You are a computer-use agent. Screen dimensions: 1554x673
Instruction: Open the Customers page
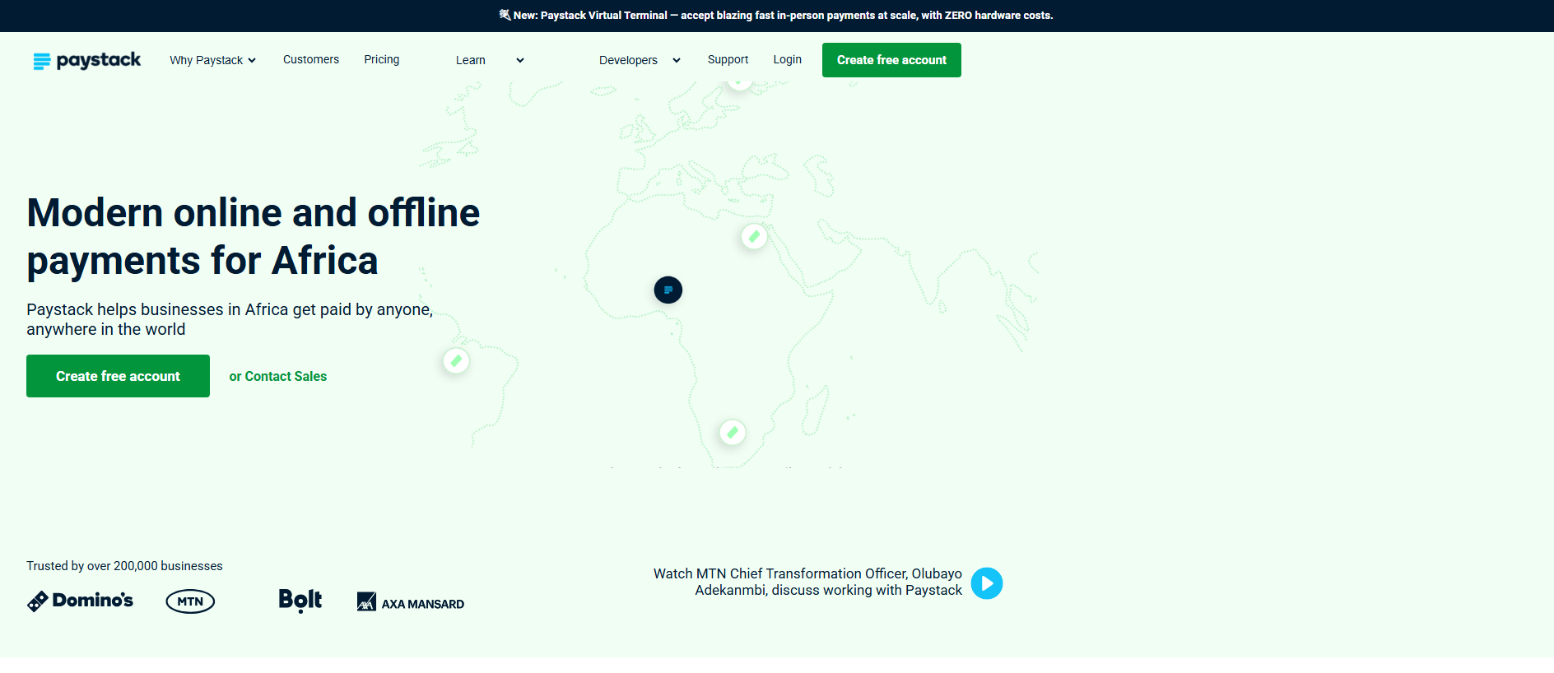[x=311, y=59]
